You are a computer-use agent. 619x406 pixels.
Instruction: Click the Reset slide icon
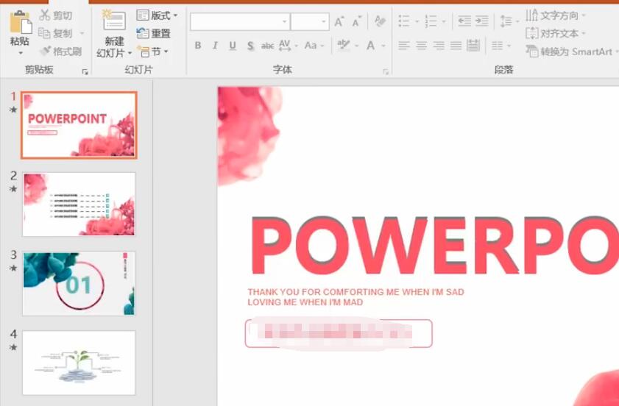pyautogui.click(x=142, y=33)
